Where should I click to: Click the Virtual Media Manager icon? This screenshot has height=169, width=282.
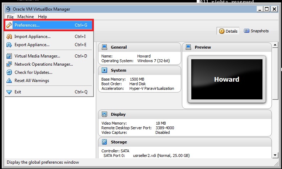point(9,56)
